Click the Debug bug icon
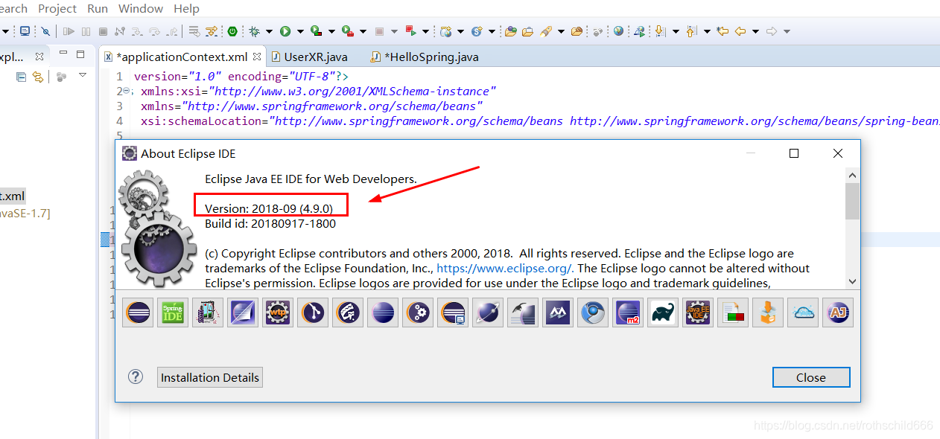Image resolution: width=940 pixels, height=439 pixels. coord(254,31)
